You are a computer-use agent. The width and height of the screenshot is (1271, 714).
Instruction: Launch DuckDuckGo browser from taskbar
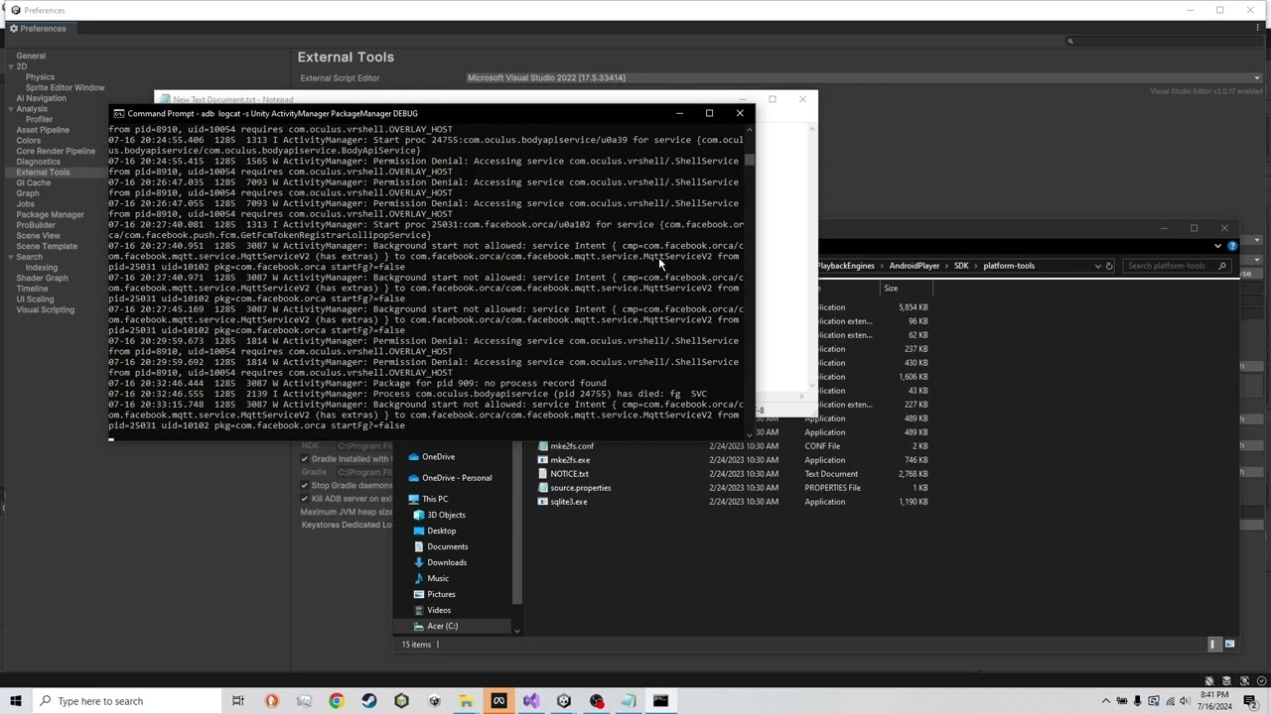tap(271, 701)
